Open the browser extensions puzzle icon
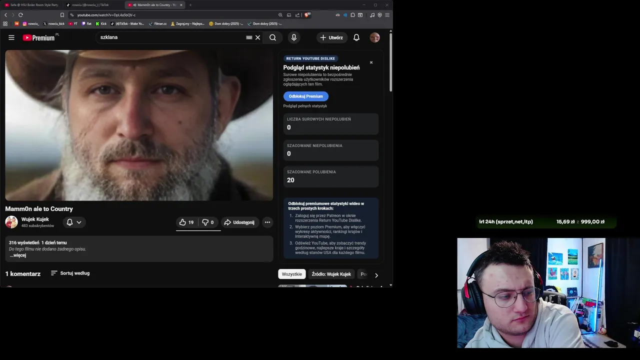This screenshot has height=360, width=640. (353, 15)
